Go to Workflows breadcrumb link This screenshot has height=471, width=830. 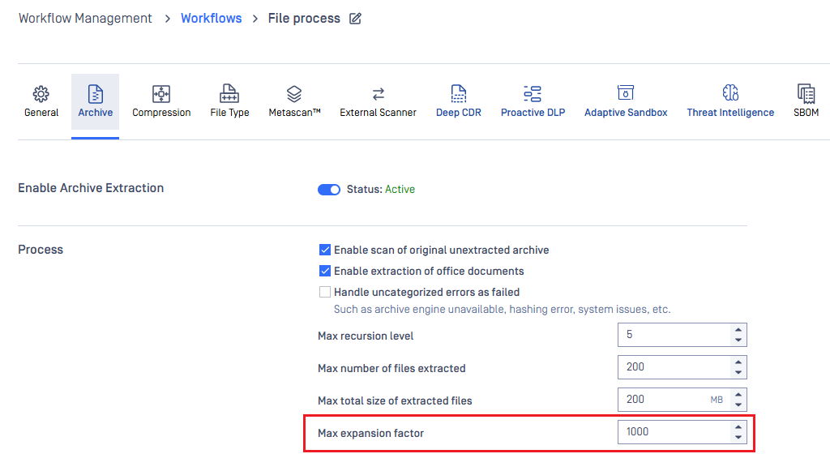pyautogui.click(x=211, y=18)
